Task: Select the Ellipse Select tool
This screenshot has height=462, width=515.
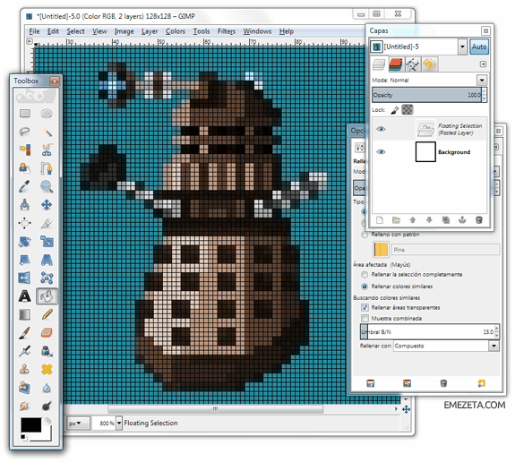Action: (x=47, y=114)
